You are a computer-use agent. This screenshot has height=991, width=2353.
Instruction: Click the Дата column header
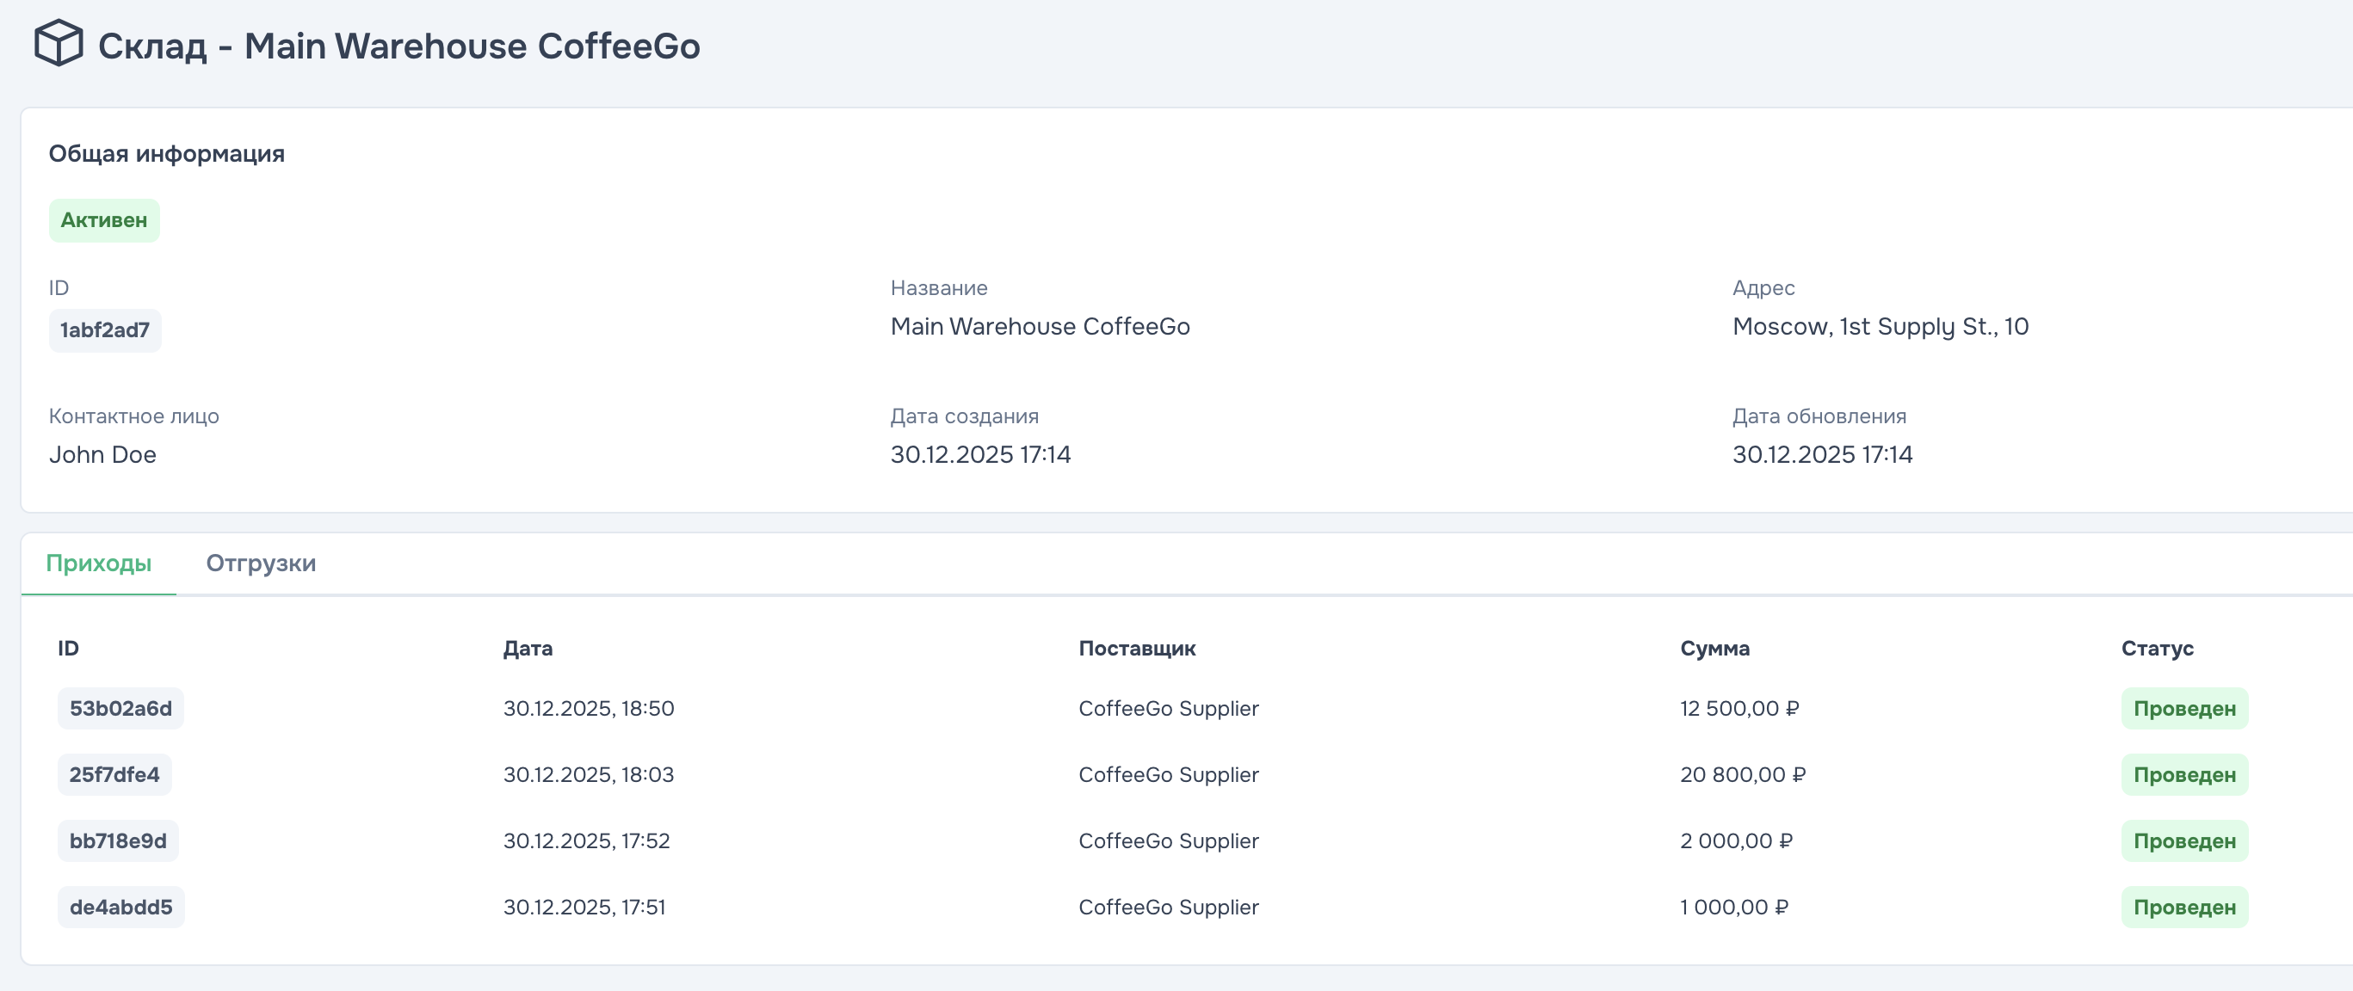click(x=528, y=649)
